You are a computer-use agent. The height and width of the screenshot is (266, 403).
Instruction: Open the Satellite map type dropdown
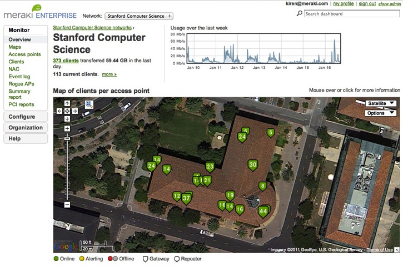pos(381,103)
